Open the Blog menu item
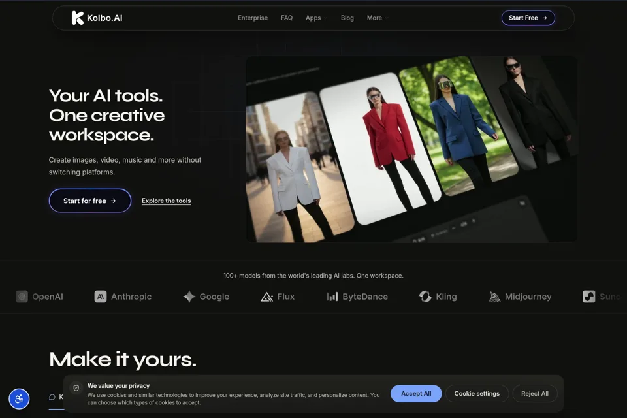 tap(347, 18)
